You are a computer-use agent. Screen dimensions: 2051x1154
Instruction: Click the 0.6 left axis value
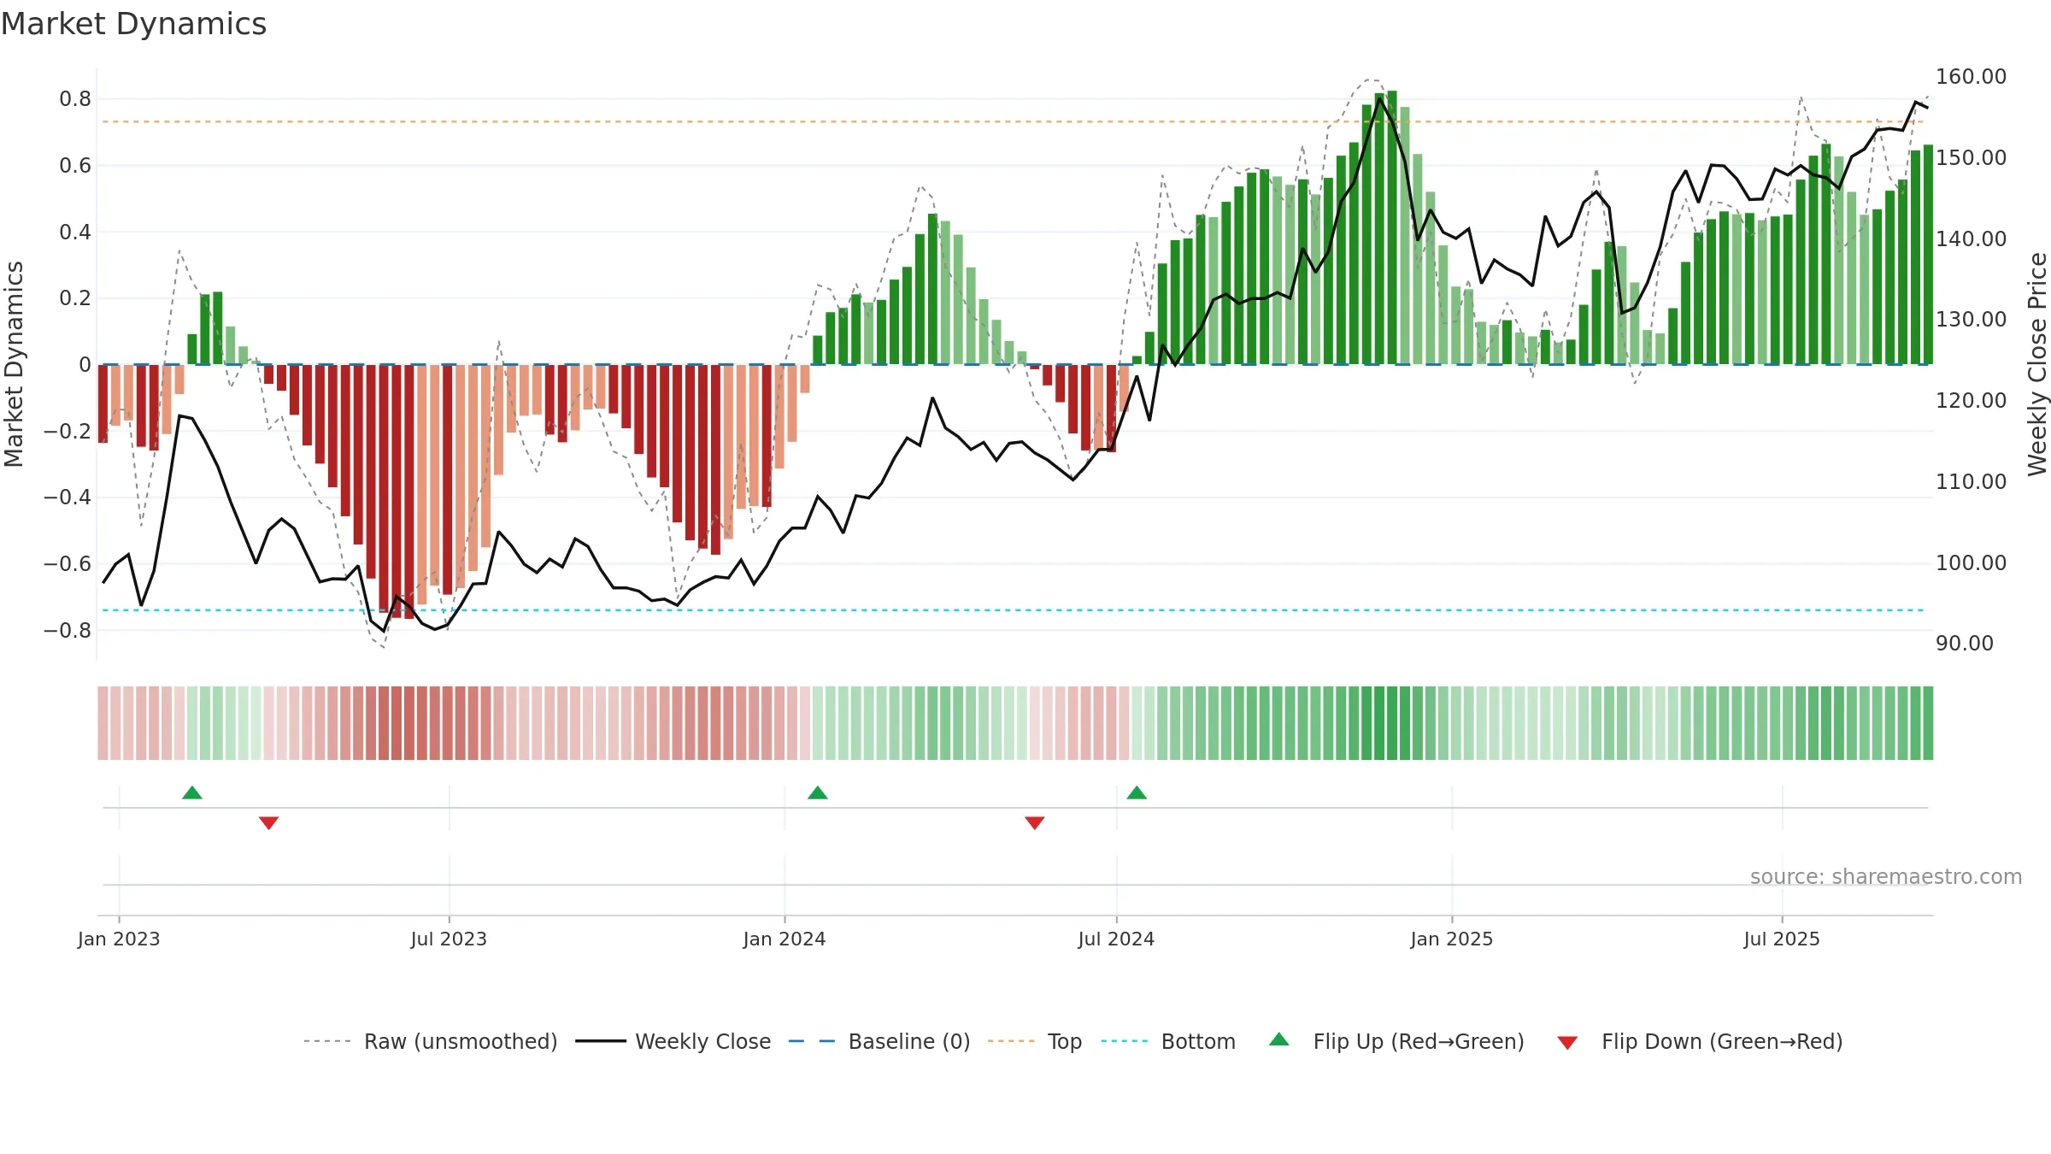pyautogui.click(x=75, y=165)
